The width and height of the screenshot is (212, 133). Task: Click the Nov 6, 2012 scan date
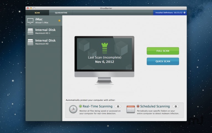tap(104, 62)
